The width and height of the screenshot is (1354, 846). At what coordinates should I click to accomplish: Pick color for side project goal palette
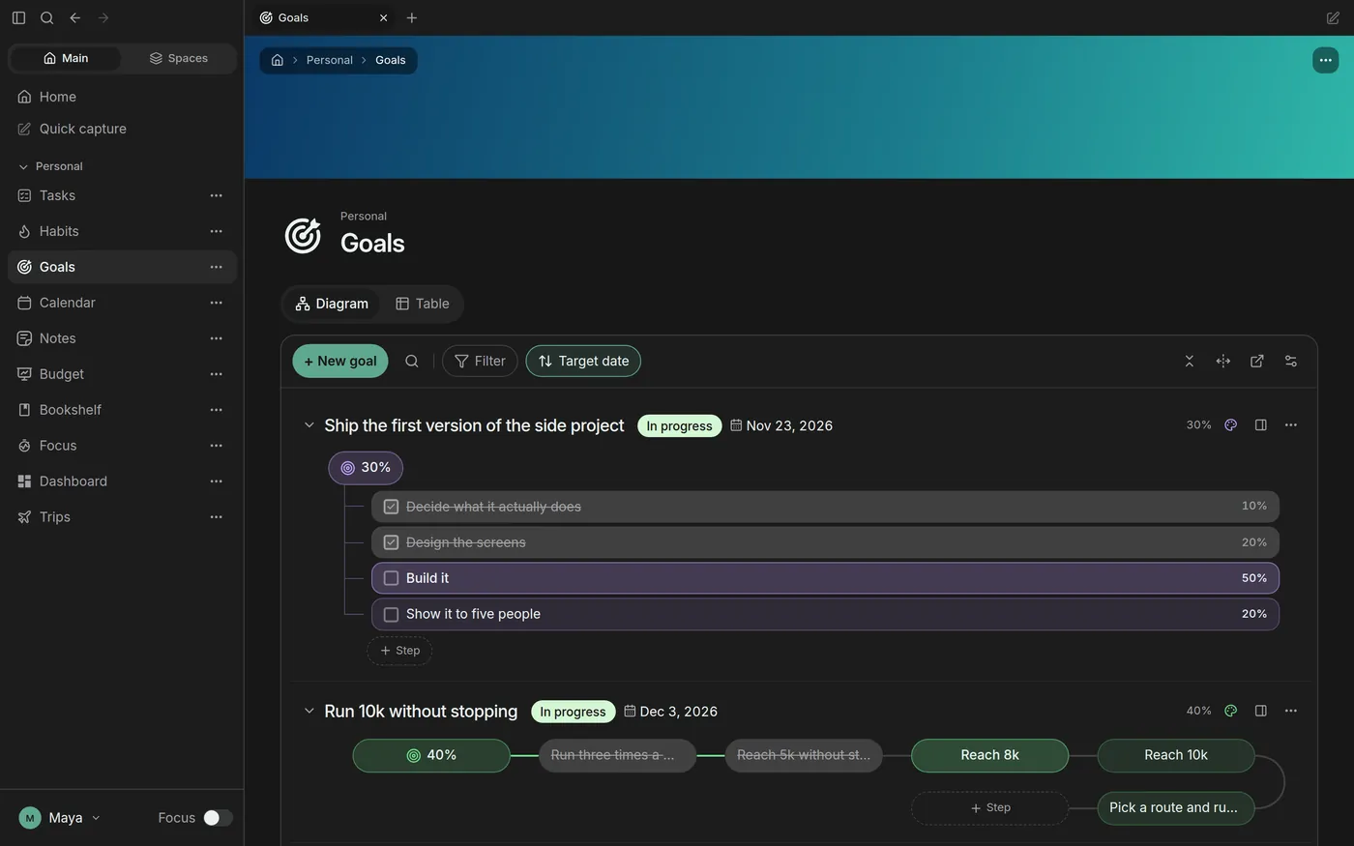1230,425
